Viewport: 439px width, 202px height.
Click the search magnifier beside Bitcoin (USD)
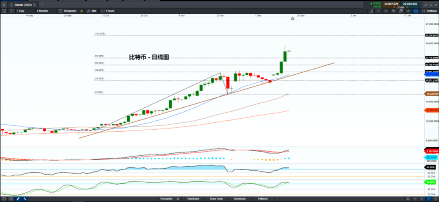35,5
